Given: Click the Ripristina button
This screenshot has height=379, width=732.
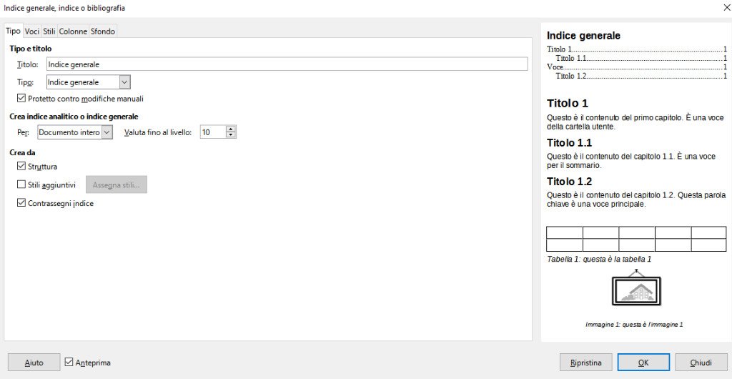Looking at the screenshot, I should [586, 363].
